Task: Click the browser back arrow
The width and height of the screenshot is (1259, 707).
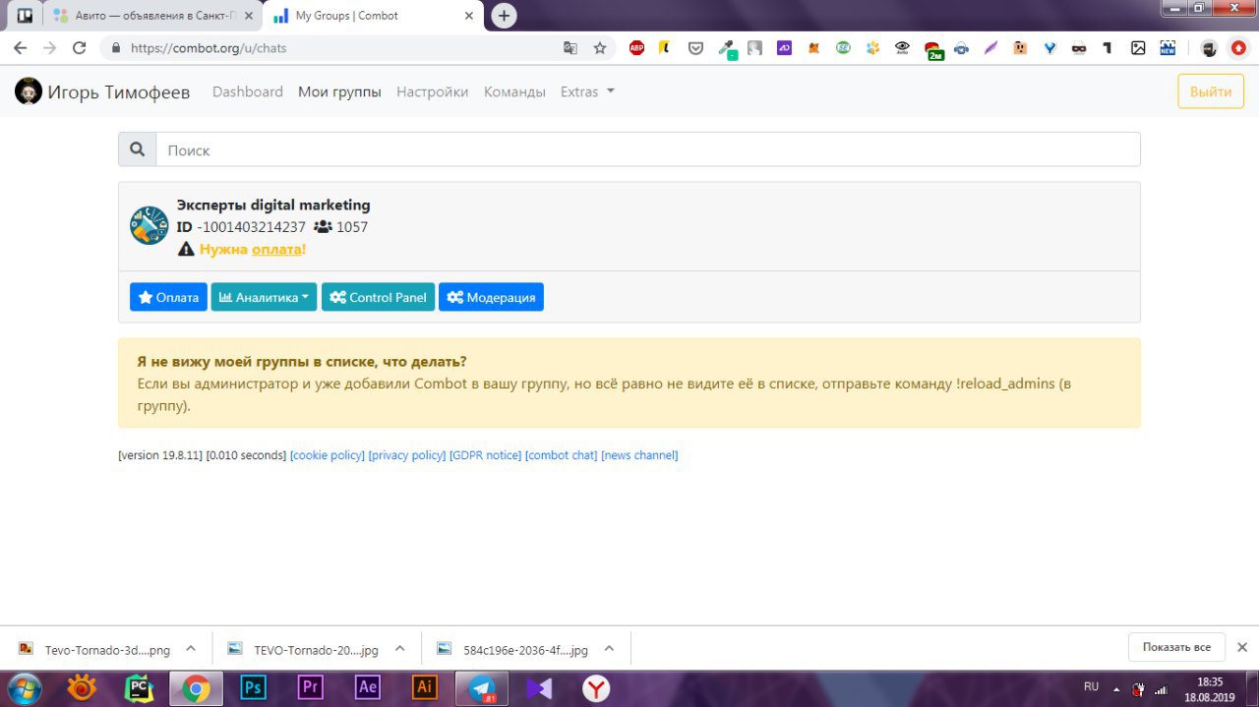Action: click(x=20, y=47)
